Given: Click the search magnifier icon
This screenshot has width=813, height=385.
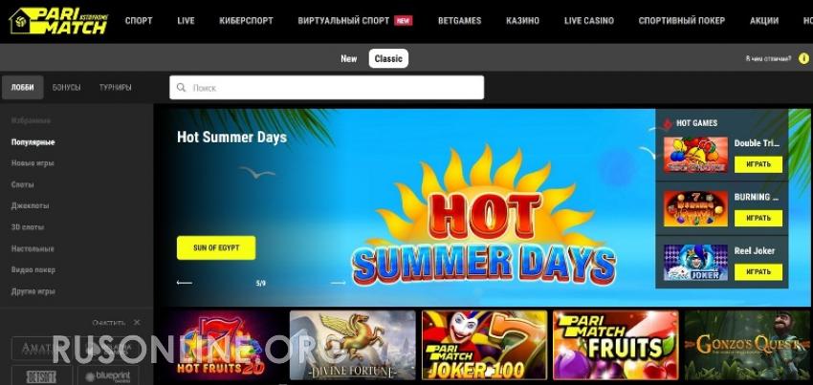Looking at the screenshot, I should tap(182, 88).
